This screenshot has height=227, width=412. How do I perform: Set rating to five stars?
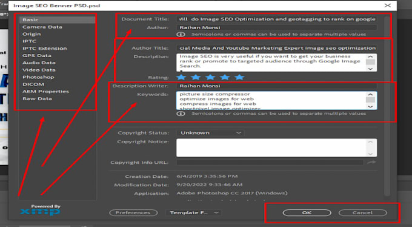(x=239, y=77)
